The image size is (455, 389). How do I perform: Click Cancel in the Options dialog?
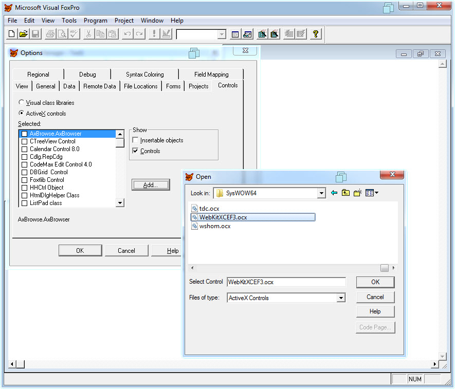point(126,251)
